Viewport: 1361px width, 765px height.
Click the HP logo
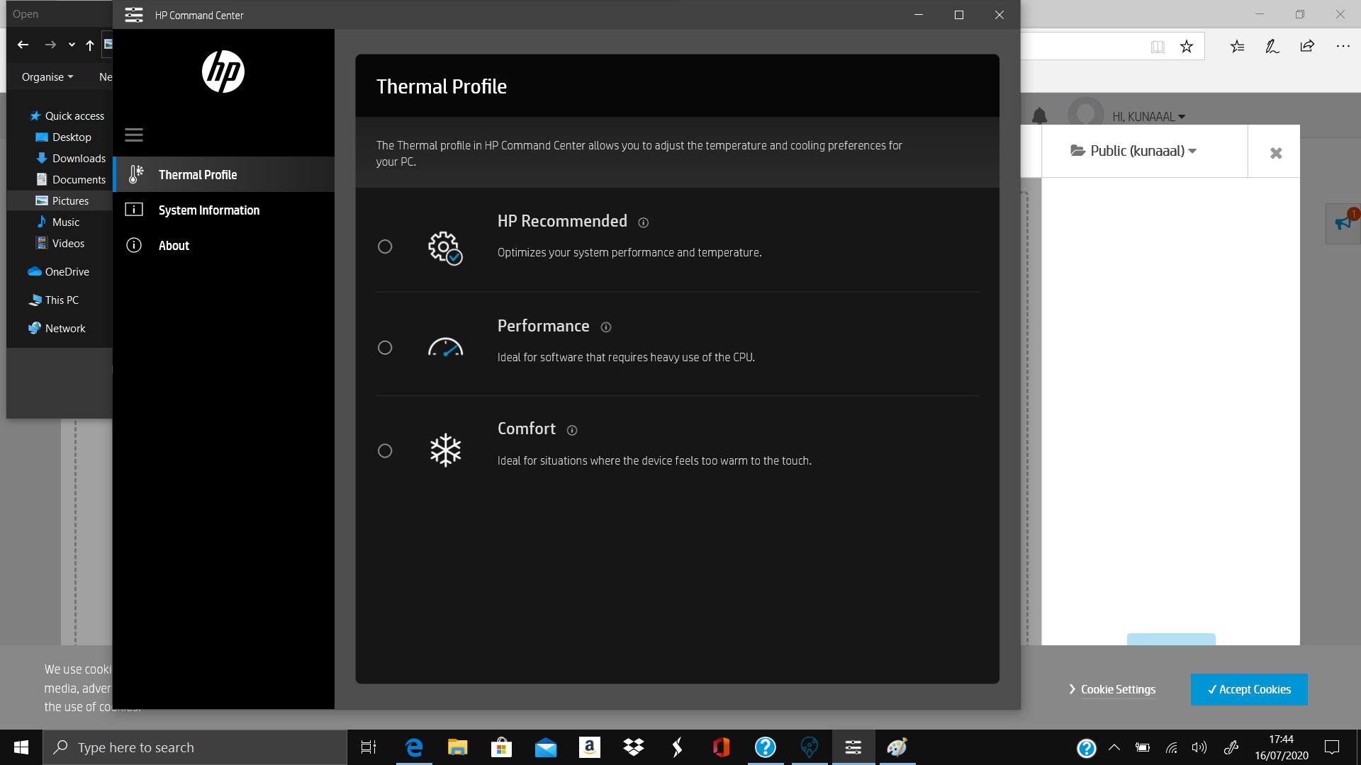224,71
